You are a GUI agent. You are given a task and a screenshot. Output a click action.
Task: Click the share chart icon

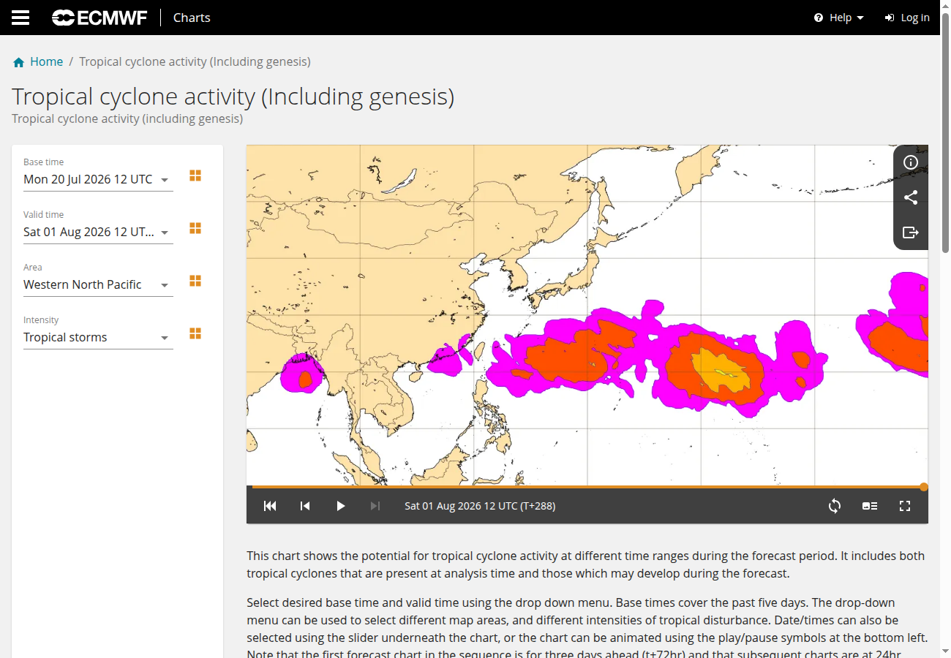[911, 197]
